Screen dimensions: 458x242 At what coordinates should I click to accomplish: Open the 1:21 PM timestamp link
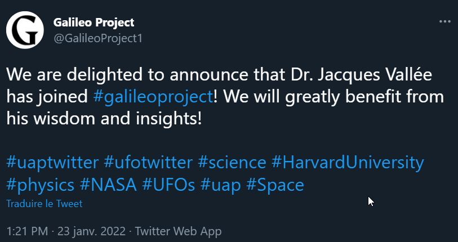click(x=27, y=231)
